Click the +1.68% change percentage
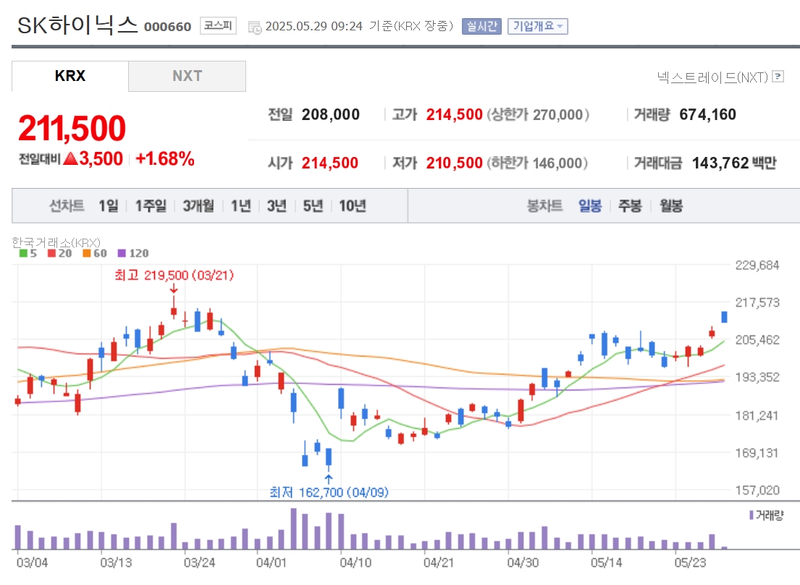Viewport: 800px width, 585px height. pyautogui.click(x=165, y=158)
